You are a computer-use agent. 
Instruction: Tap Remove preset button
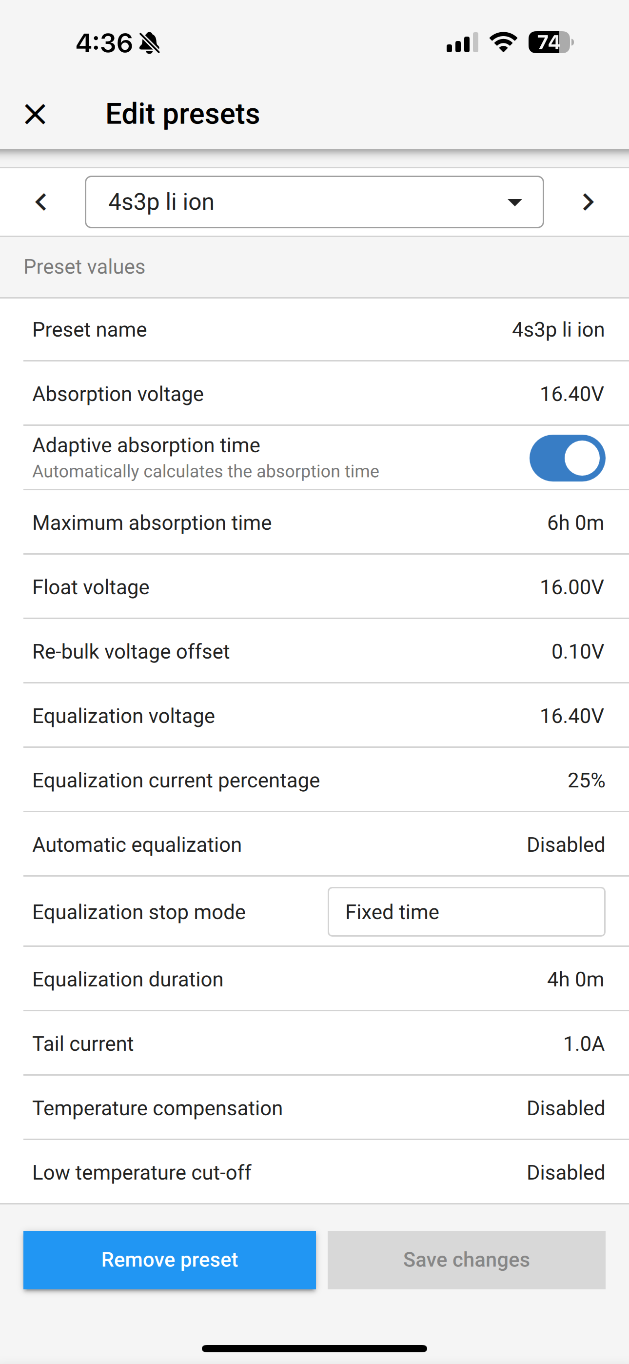169,1260
